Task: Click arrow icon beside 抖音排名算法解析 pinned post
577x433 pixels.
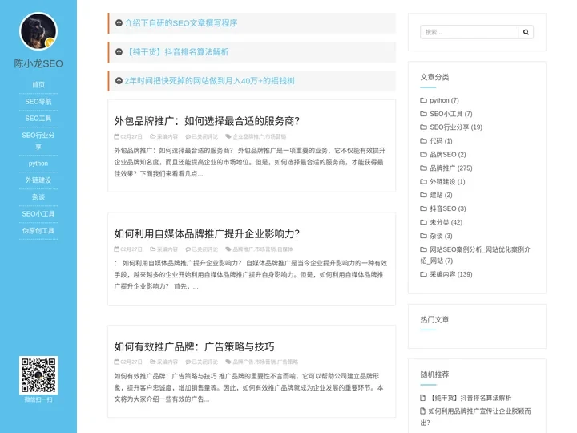Action: [119, 52]
